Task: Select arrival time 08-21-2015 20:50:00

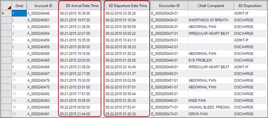Action: pos(82,47)
